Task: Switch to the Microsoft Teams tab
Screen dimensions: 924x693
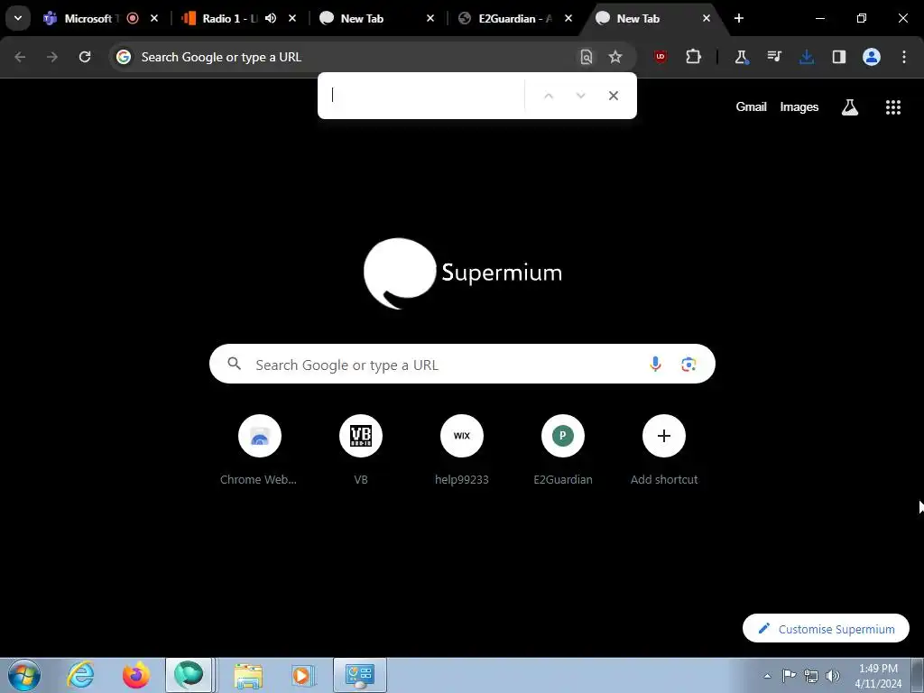Action: pos(87,18)
